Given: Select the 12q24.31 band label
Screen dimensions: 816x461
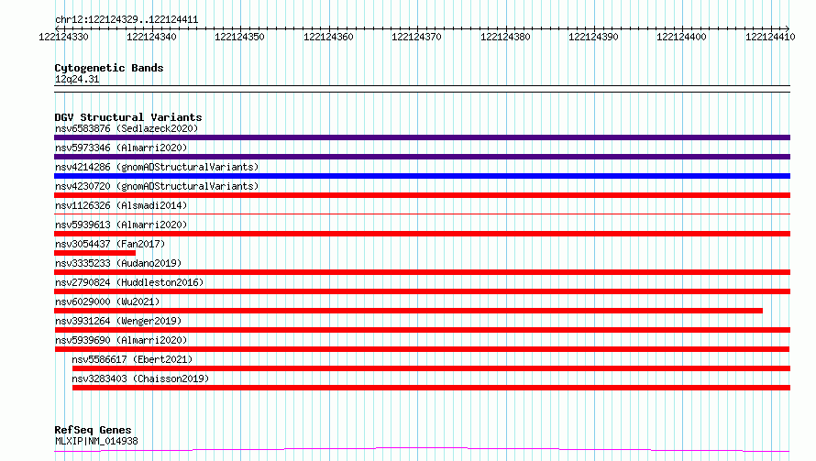Looking at the screenshot, I should point(77,79).
